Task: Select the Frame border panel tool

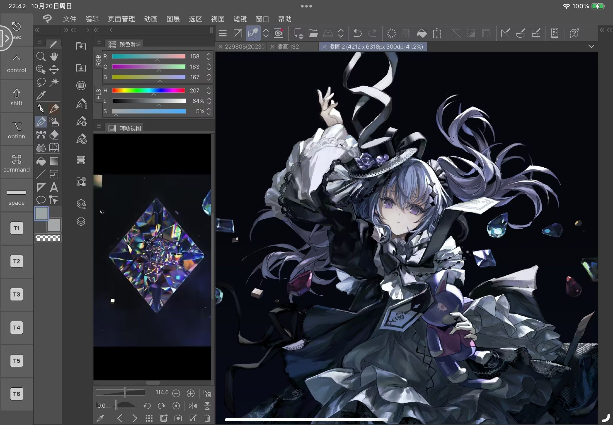Action: click(54, 174)
